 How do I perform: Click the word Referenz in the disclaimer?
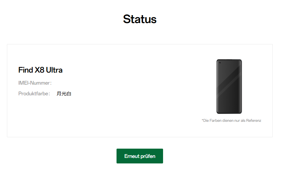253,120
